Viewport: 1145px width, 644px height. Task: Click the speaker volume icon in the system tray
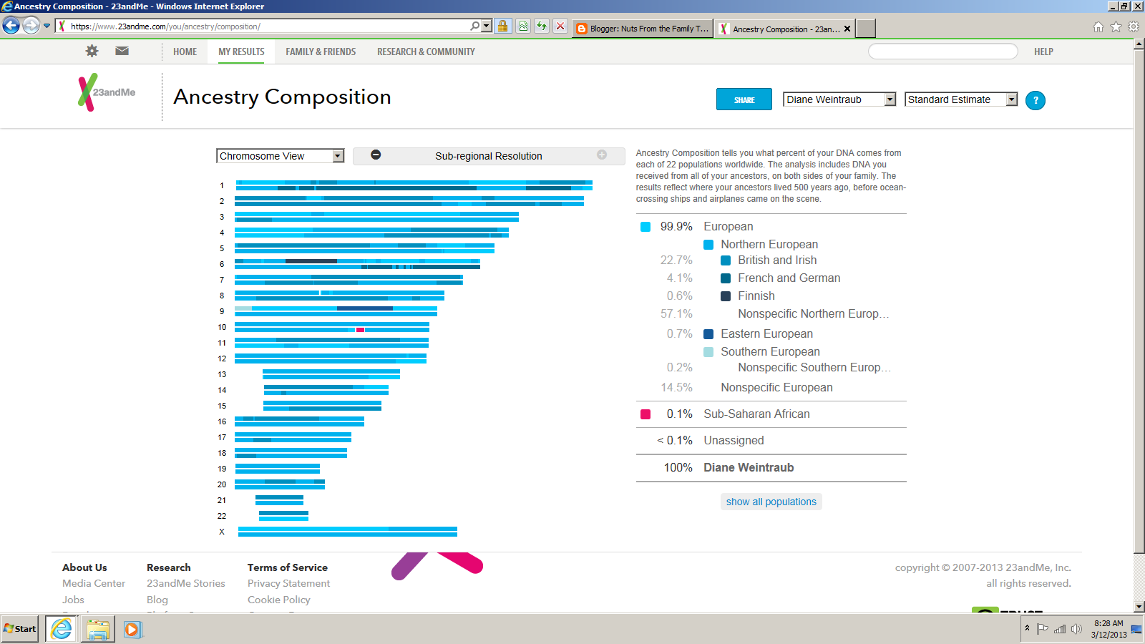tap(1076, 630)
